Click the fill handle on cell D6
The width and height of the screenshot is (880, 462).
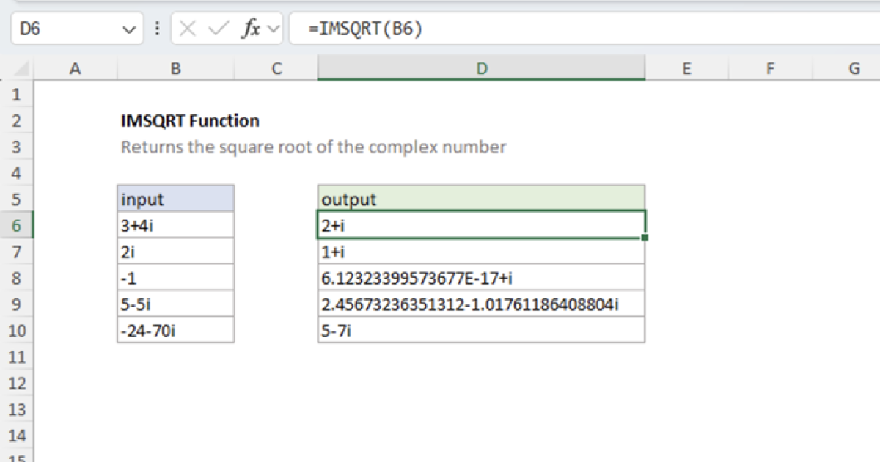(x=645, y=237)
